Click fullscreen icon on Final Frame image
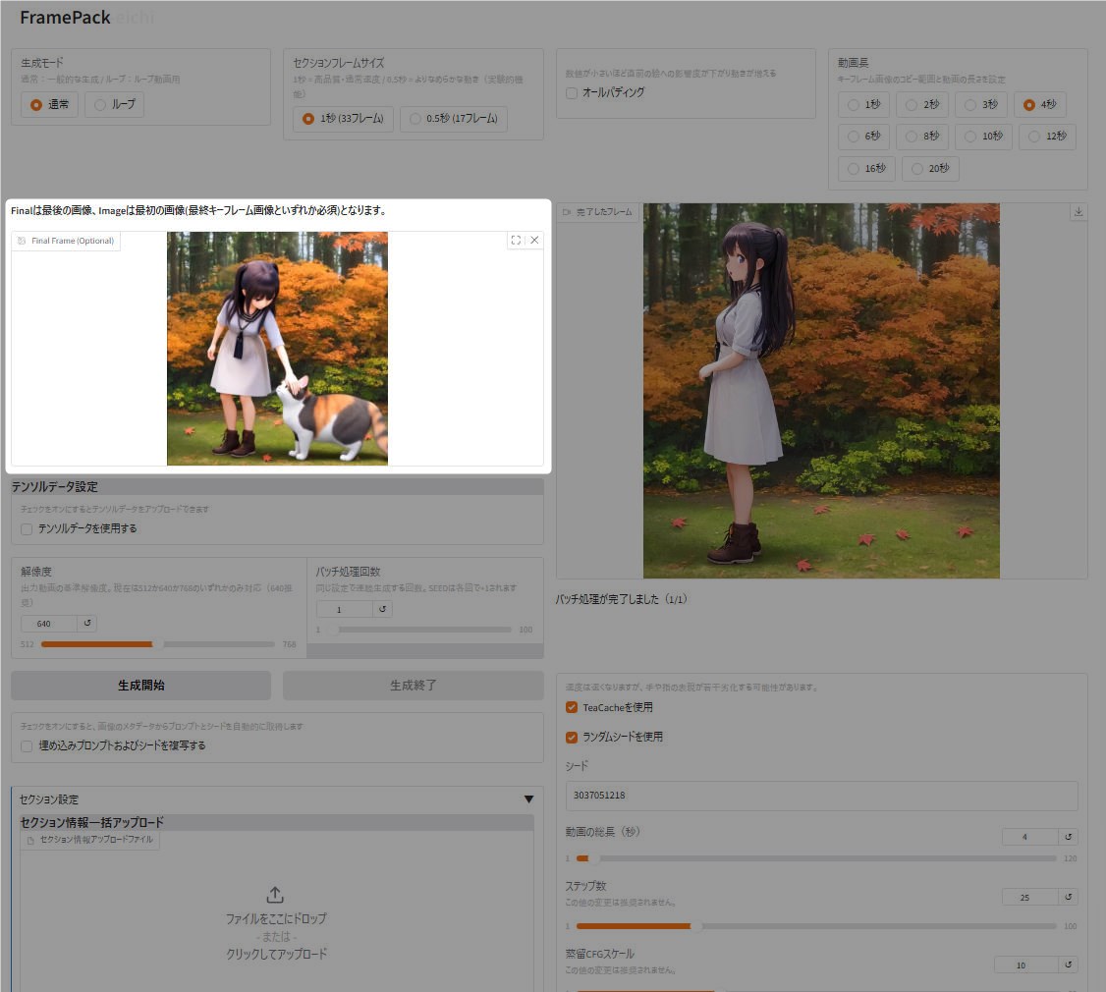Viewport: 1106px width, 992px height. [x=516, y=240]
